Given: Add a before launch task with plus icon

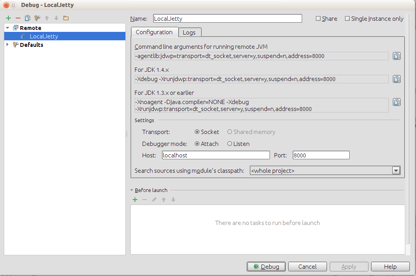Looking at the screenshot, I should coord(135,200).
